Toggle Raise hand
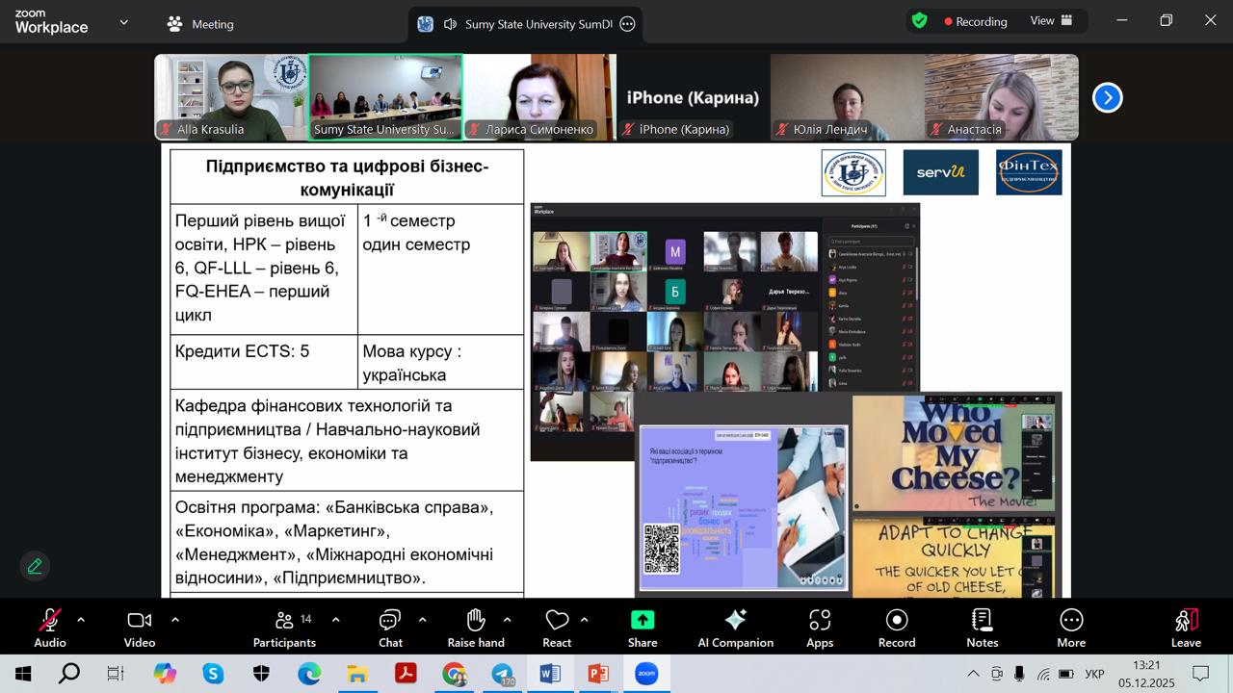Screen dimensions: 1233x693 click(476, 628)
